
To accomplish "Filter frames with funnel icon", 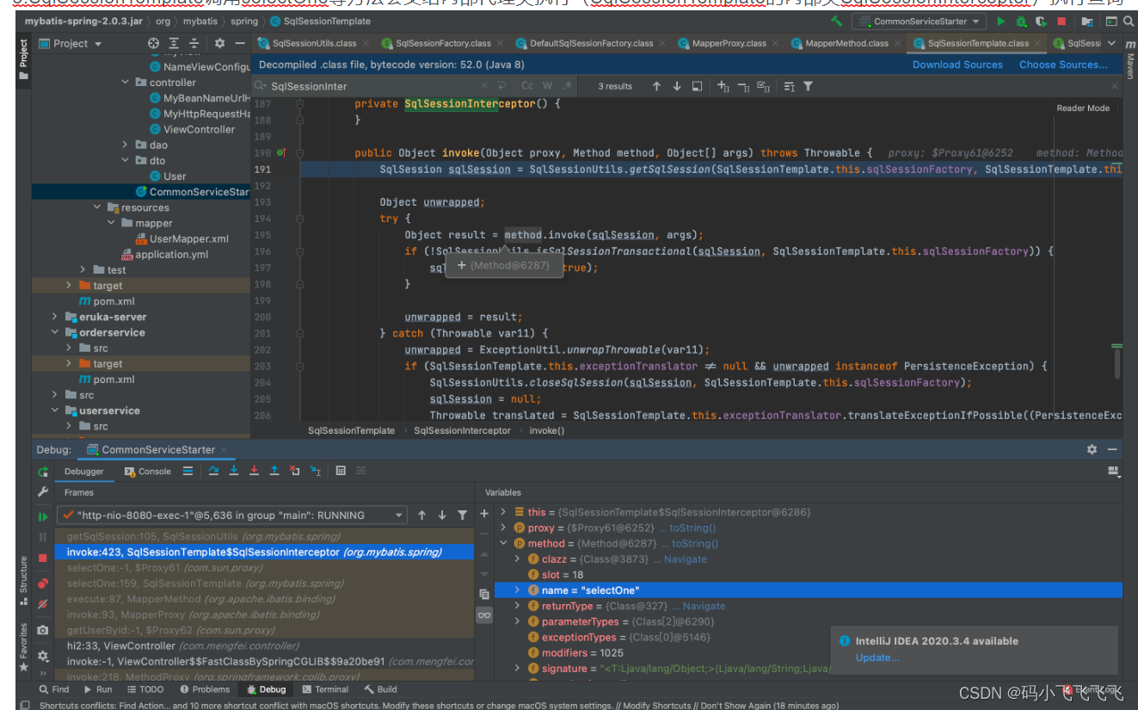I will tap(463, 515).
